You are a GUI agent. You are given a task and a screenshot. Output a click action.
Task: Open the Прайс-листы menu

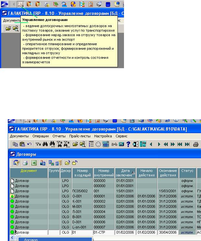tap(80, 136)
